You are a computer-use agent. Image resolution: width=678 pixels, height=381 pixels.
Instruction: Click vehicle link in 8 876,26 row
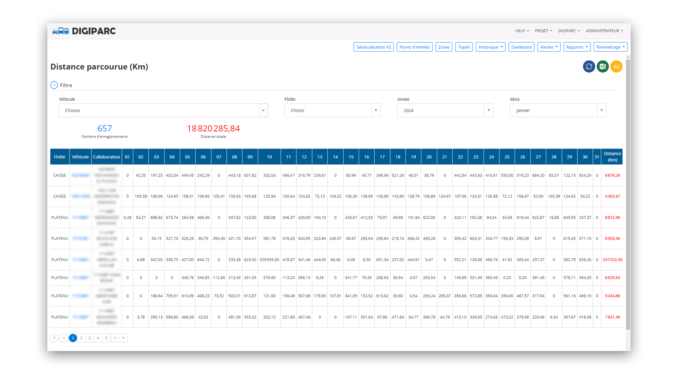pos(80,175)
